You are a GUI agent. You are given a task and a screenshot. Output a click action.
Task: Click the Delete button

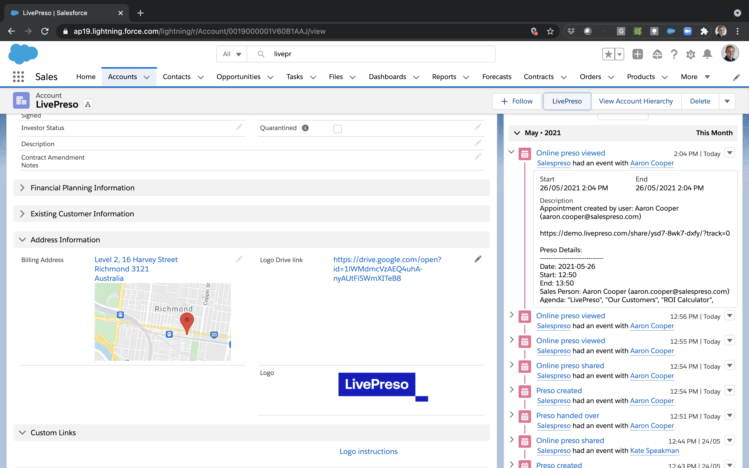700,101
